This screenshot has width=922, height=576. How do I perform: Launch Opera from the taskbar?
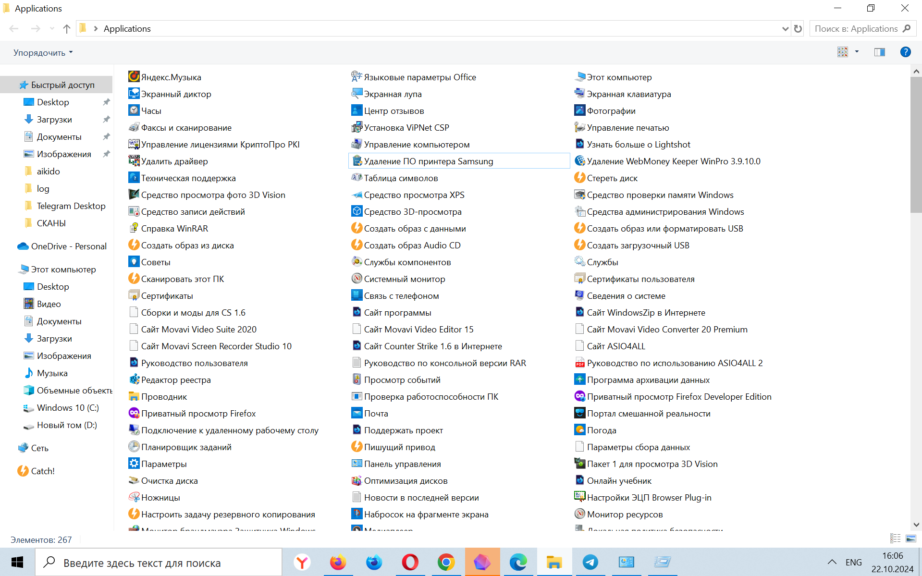(410, 562)
